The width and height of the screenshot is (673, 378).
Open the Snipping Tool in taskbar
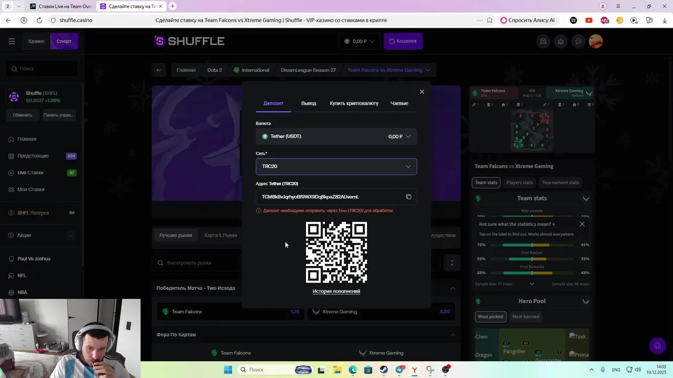coord(430,370)
